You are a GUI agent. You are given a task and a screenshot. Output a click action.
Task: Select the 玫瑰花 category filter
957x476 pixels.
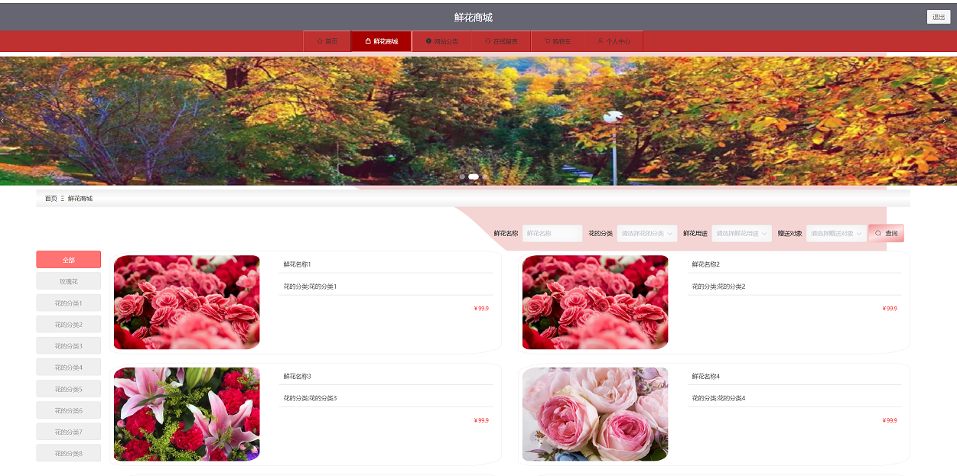[68, 280]
